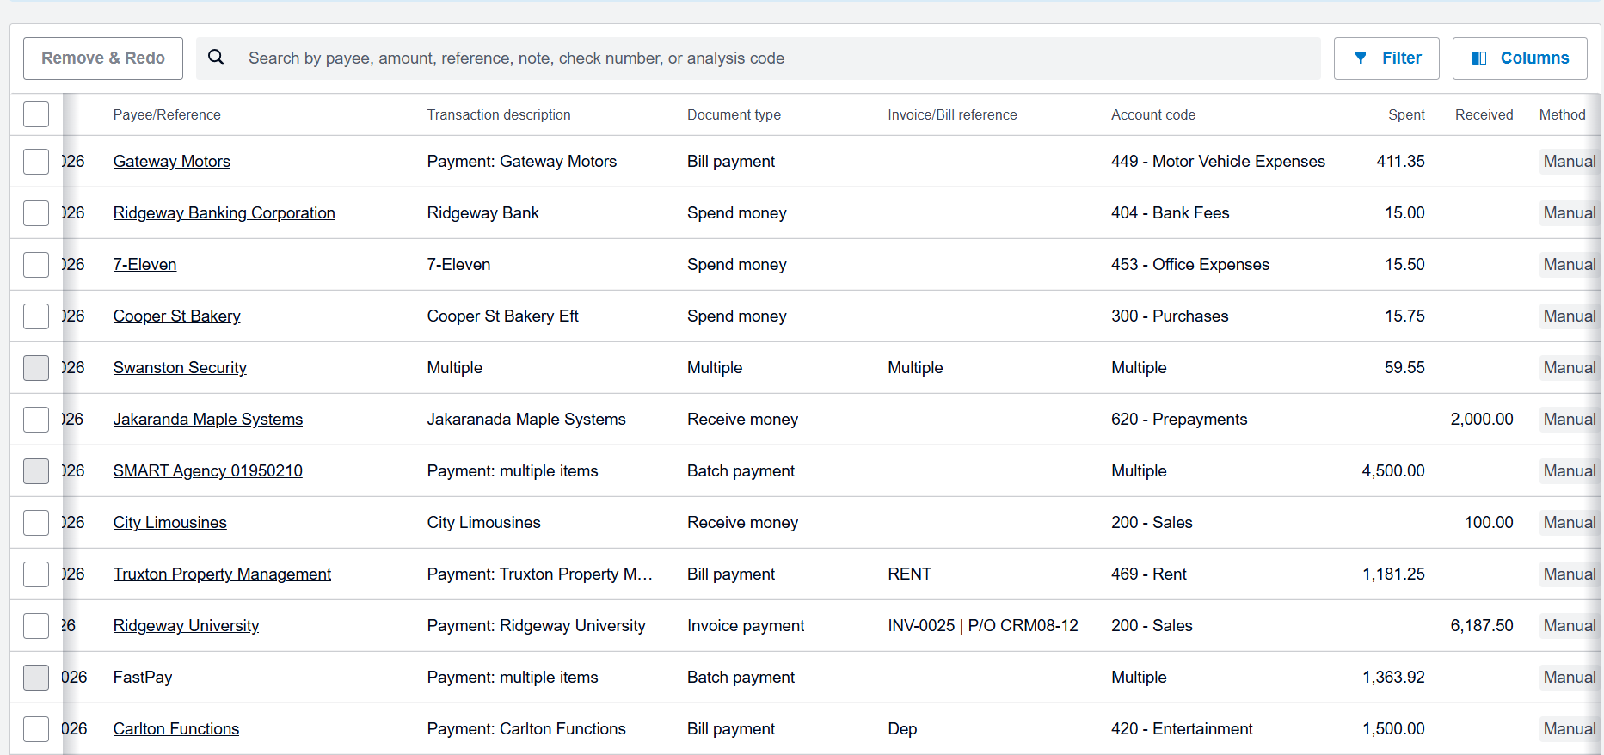Click the Invoice/Bill reference column header
Screen dimensions: 1604x755
[x=952, y=114]
